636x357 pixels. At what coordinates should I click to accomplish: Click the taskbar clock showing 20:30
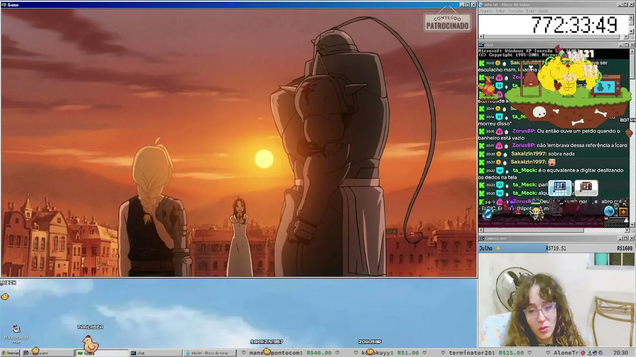click(621, 353)
